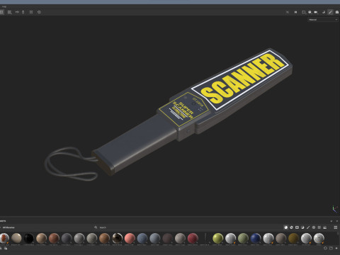This screenshot has height=255, width=340.
Task: Click the faint icon left of the pause button
Action: click(288, 12)
